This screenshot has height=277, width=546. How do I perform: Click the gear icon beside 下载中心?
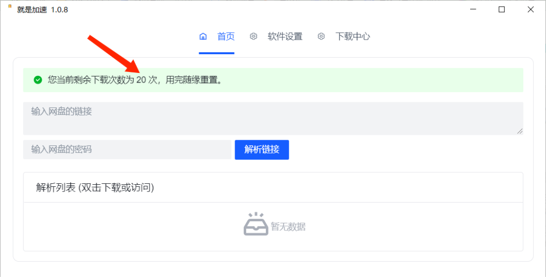pos(321,36)
